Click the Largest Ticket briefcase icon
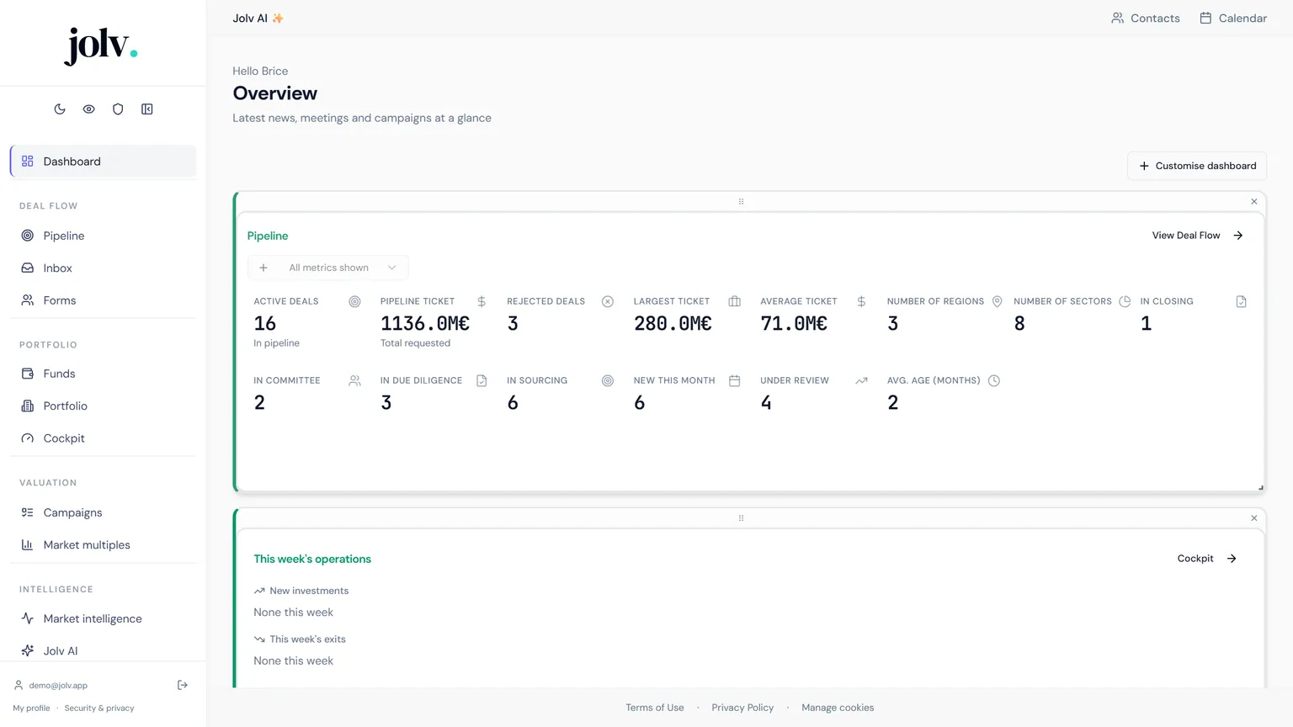 (735, 301)
